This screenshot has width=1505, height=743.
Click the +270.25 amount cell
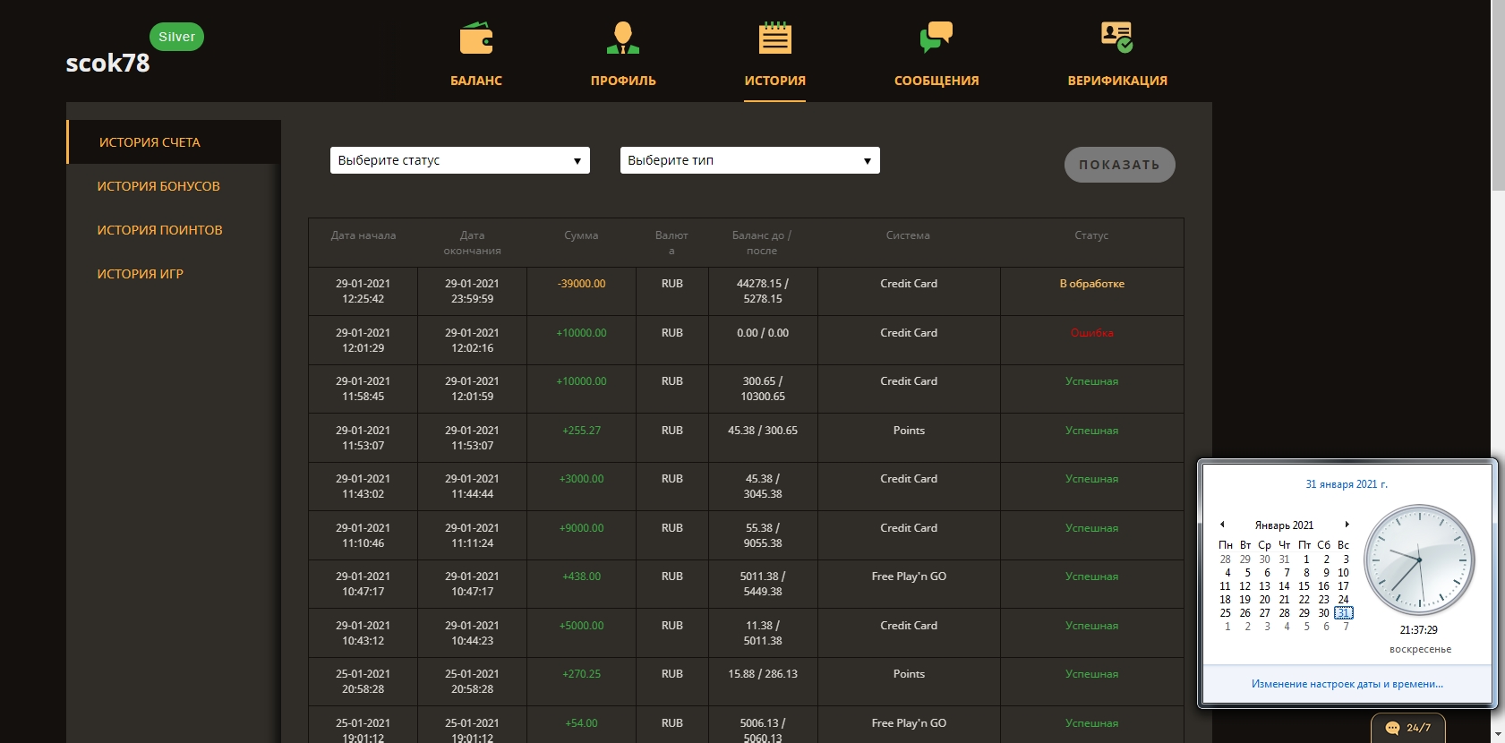coord(581,674)
